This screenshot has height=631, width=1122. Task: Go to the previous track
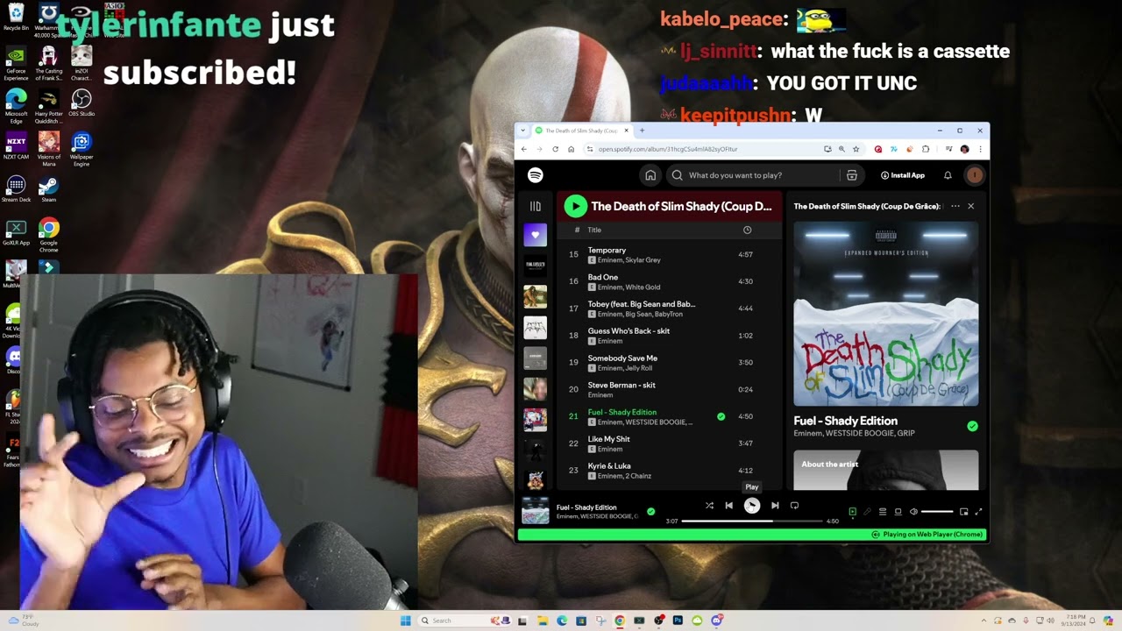728,506
